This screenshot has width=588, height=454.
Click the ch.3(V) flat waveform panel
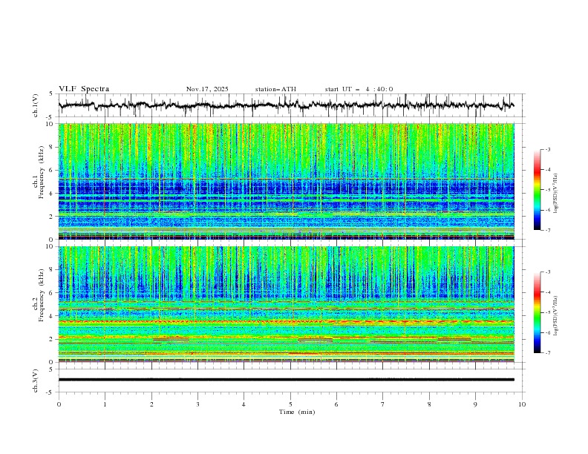[x=290, y=379]
